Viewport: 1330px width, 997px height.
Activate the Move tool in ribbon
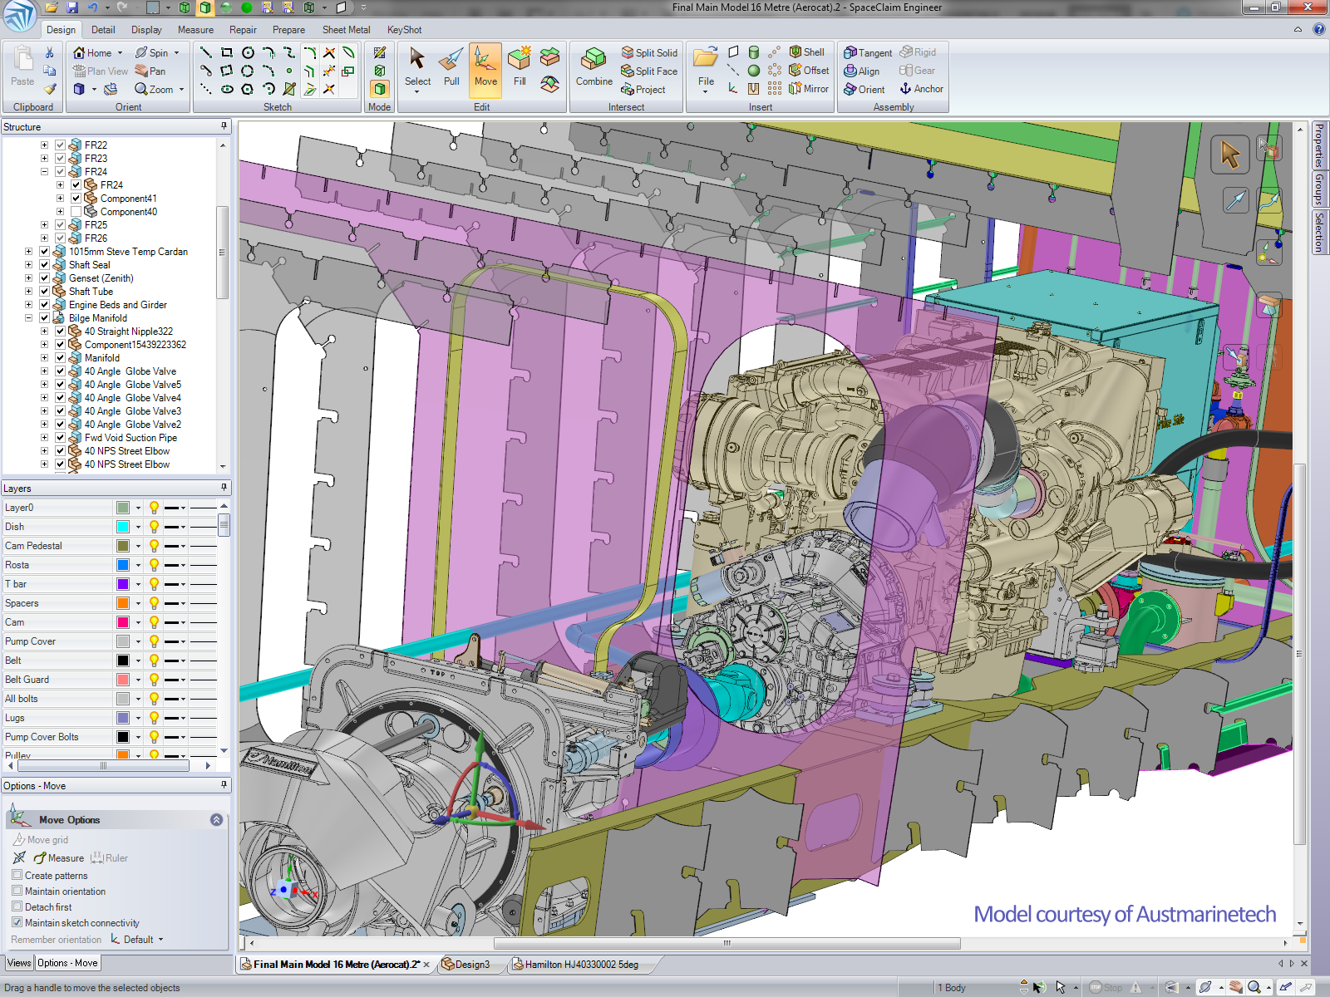(485, 66)
